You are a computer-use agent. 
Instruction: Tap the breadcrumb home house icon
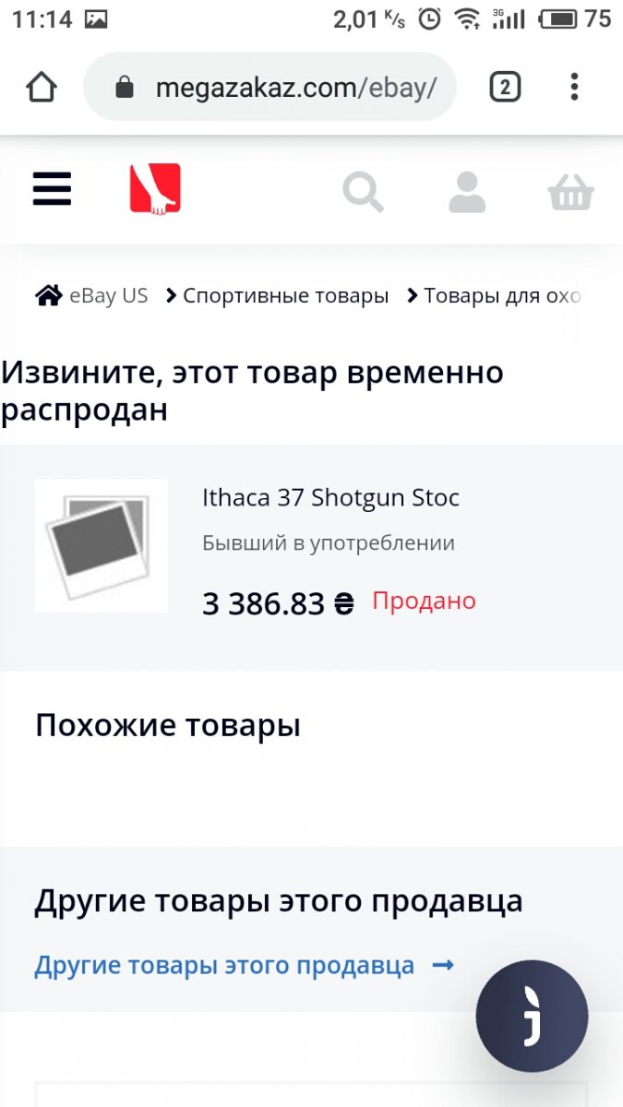click(49, 296)
